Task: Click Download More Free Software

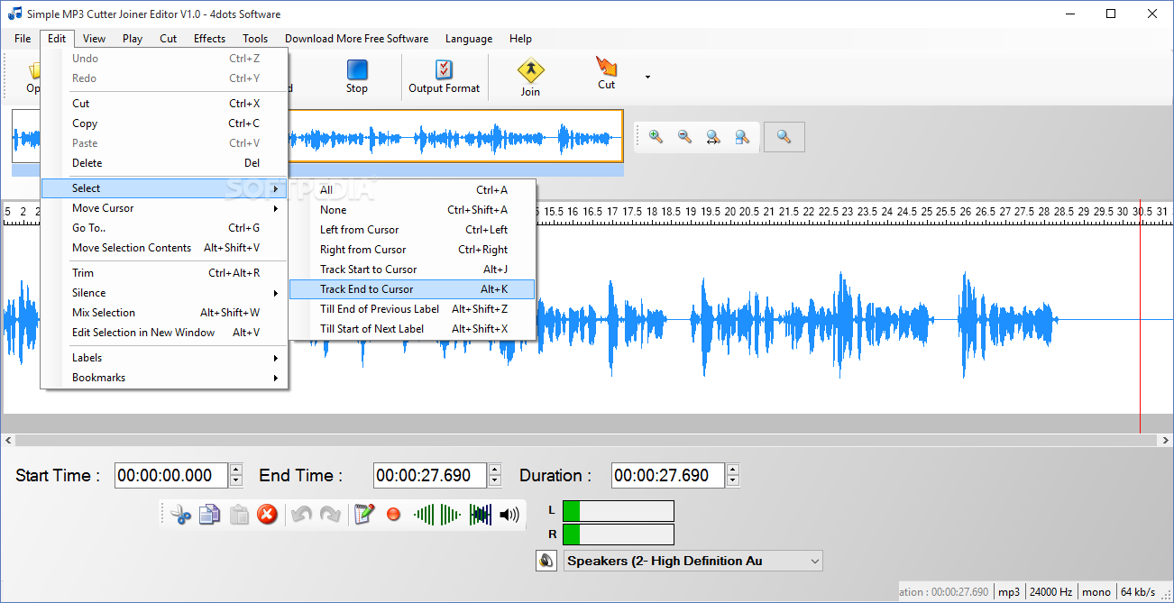Action: (356, 39)
